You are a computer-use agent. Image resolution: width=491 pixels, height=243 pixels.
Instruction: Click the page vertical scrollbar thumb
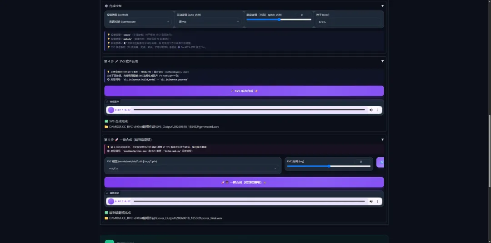click(x=490, y=151)
